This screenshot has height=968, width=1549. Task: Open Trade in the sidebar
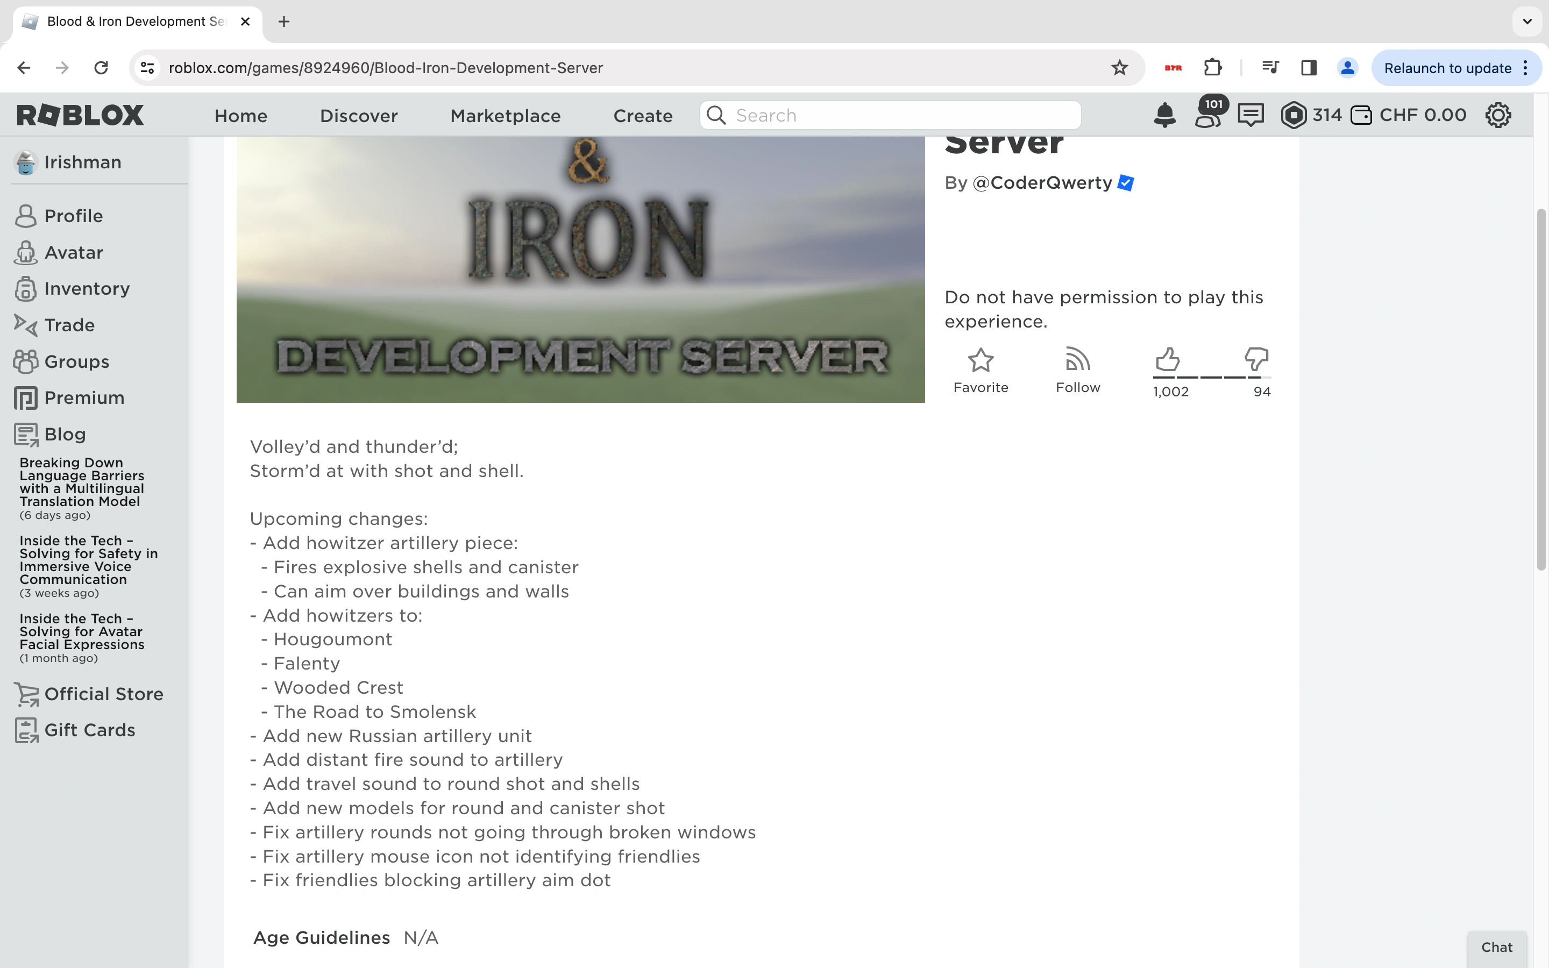click(69, 325)
